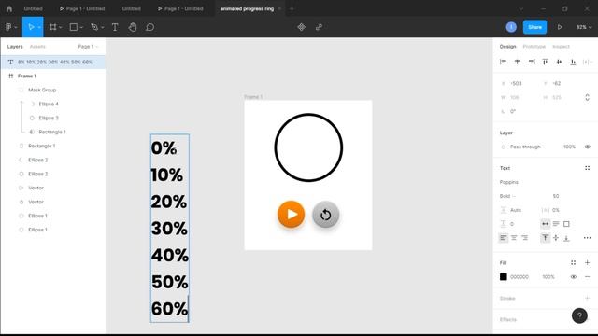Image resolution: width=598 pixels, height=336 pixels.
Task: Expand the Move tool options chevron
Action: click(39, 27)
